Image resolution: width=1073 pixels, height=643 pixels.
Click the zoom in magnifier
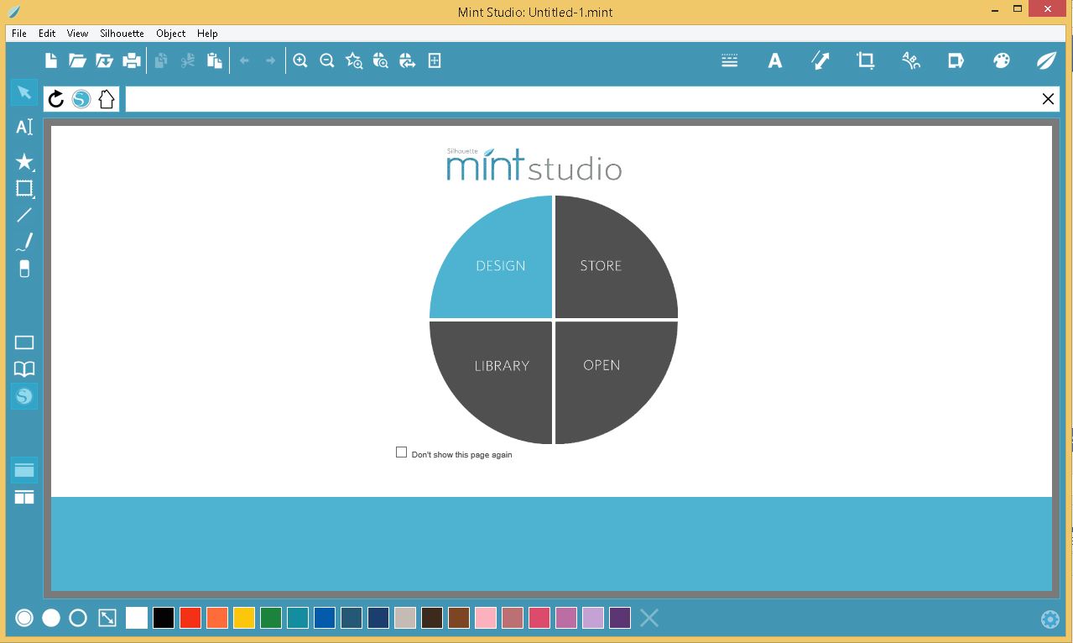(x=300, y=60)
